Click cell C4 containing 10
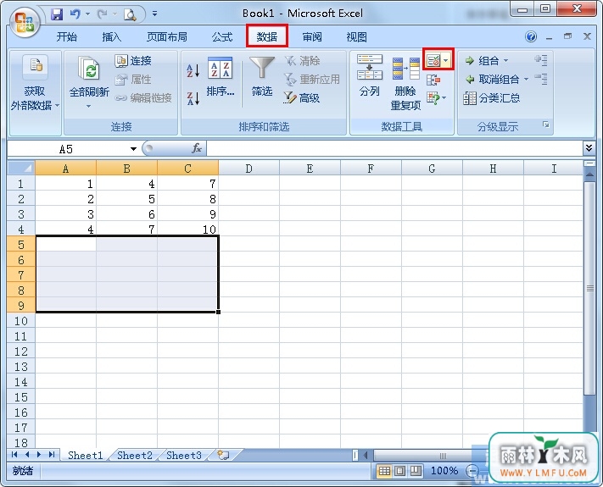603x487 pixels. click(187, 230)
